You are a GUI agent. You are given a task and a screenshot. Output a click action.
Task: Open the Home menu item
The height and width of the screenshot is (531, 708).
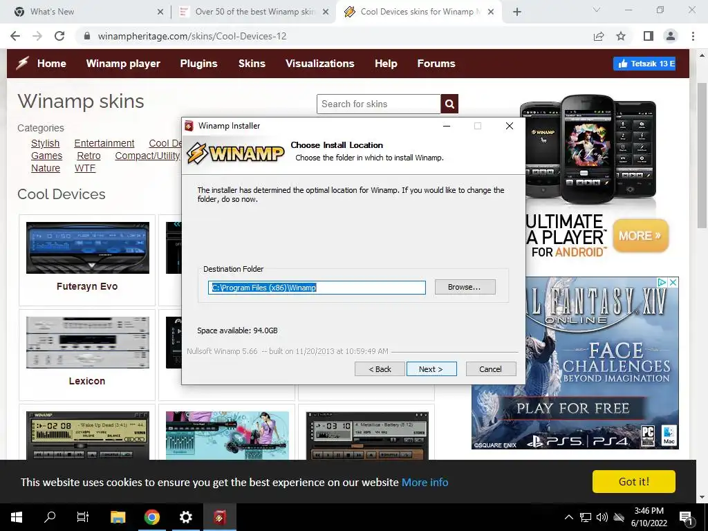(x=51, y=64)
